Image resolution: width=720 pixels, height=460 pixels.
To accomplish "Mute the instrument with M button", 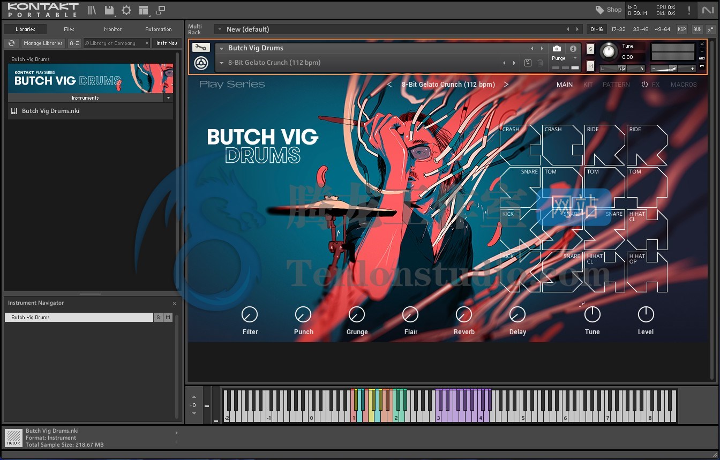I will click(x=590, y=66).
